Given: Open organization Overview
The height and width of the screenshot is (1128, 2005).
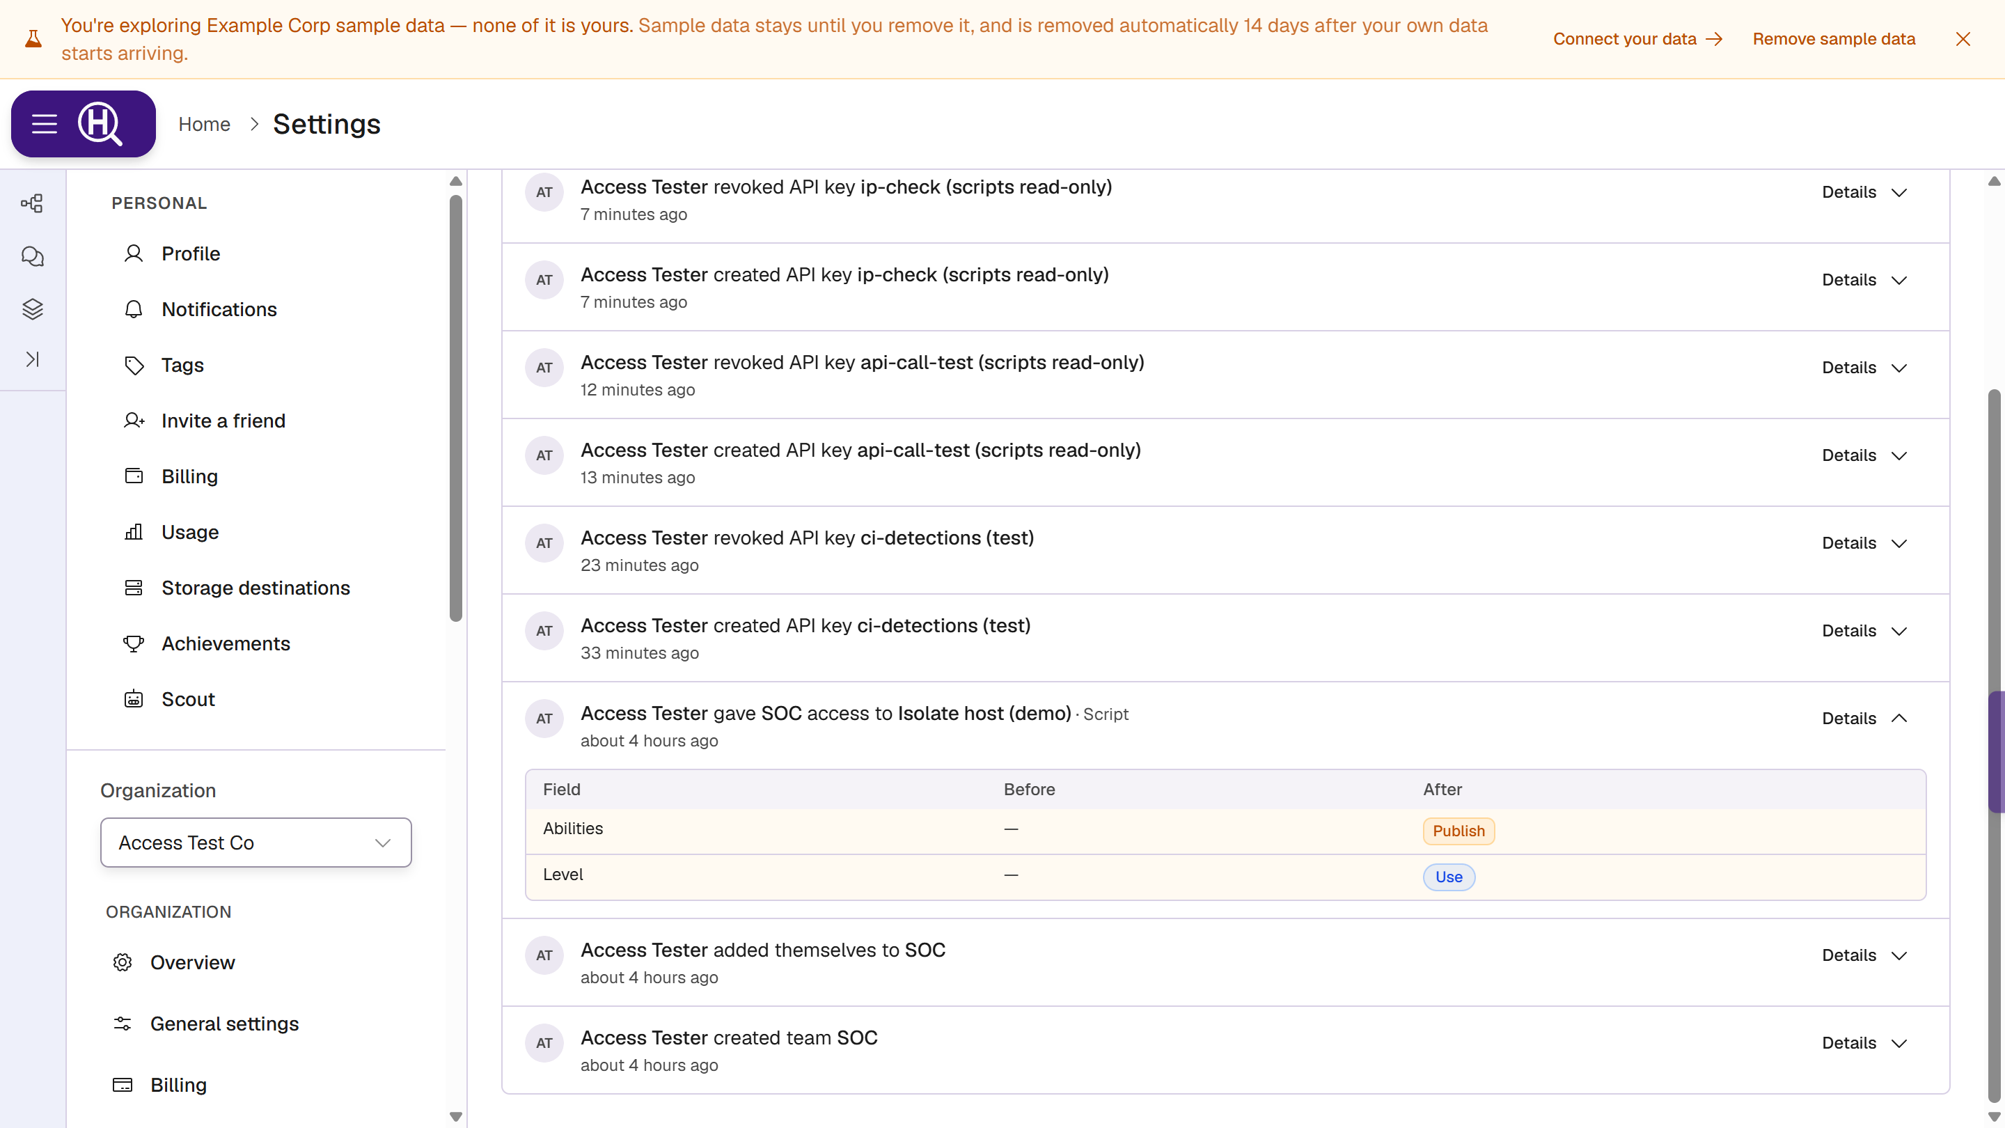Looking at the screenshot, I should (192, 962).
